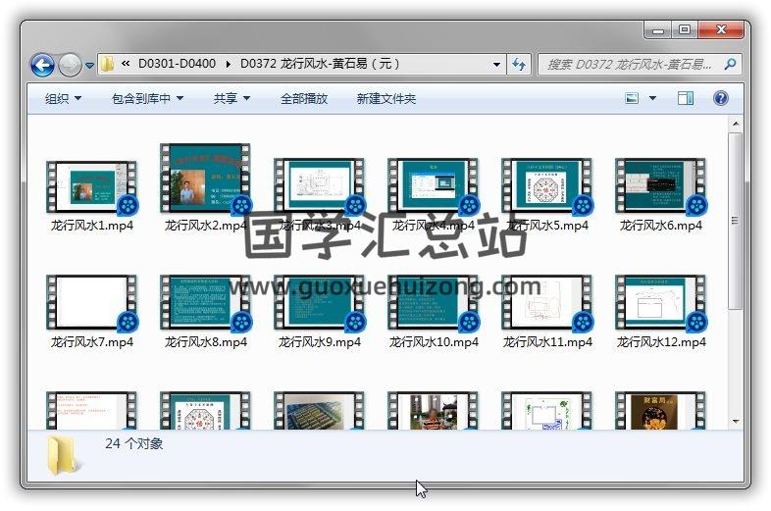Select the 龙行风水7.mp4 video thumbnail
Image resolution: width=771 pixels, height=511 pixels.
click(x=91, y=303)
